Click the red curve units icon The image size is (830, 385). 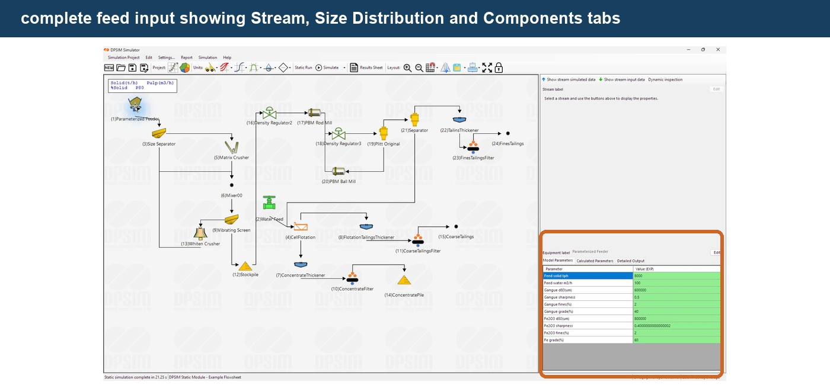tap(225, 68)
